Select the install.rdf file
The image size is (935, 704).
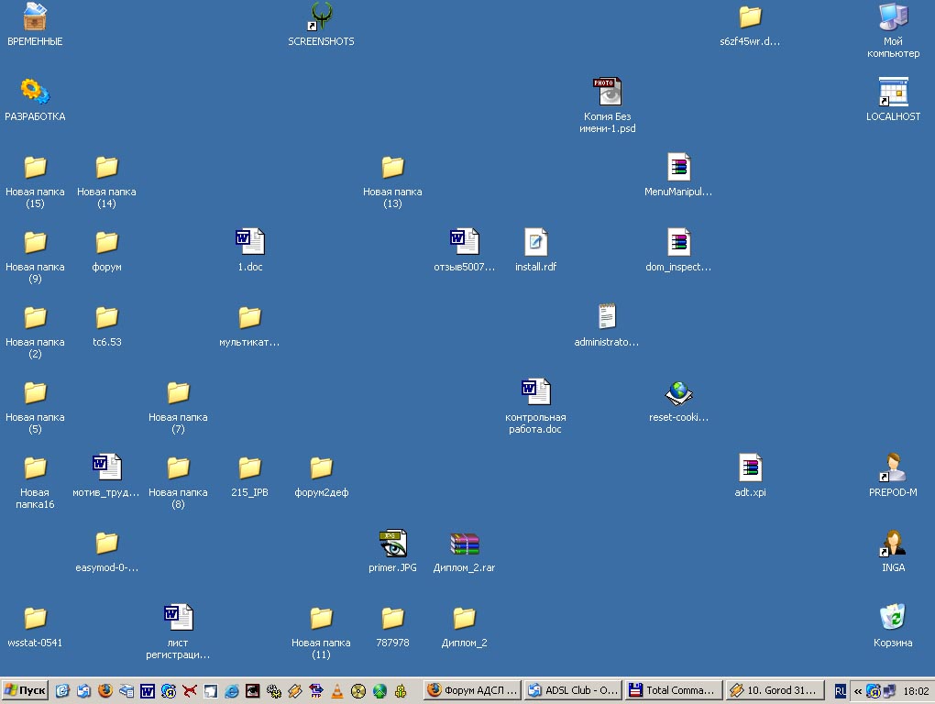535,243
